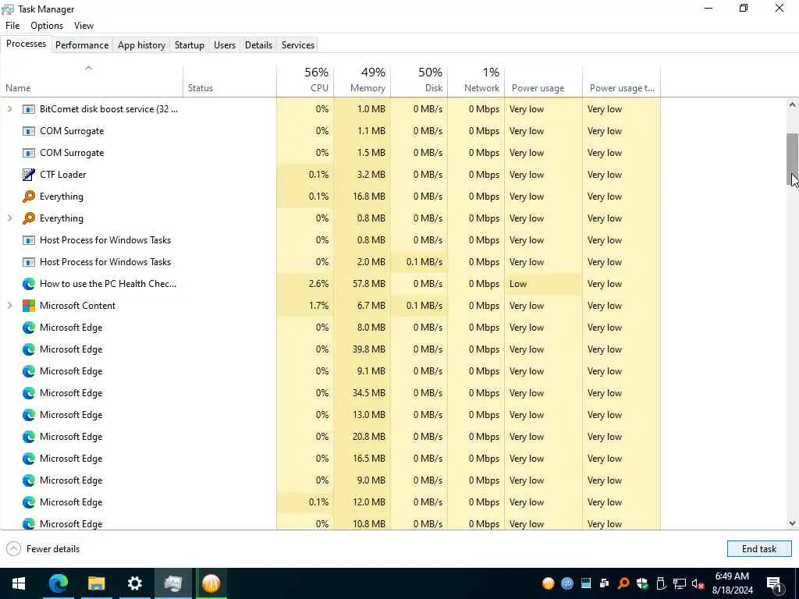Select the Processes tab

26,44
